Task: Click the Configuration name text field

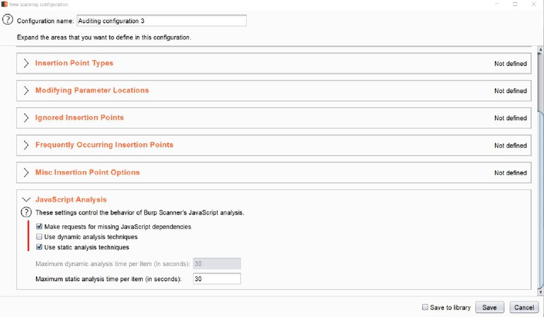Action: [x=162, y=21]
